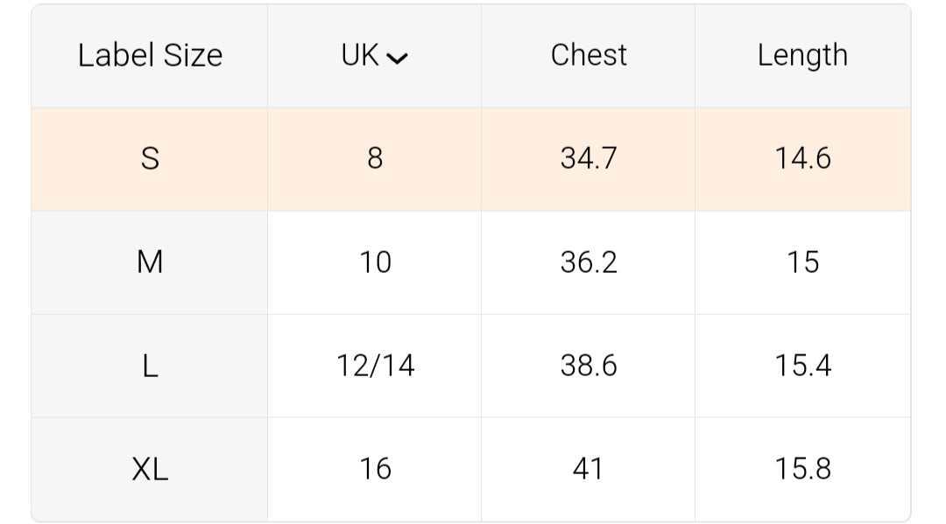946x524 pixels.
Task: Click UK size 10 cell
Action: click(x=375, y=262)
